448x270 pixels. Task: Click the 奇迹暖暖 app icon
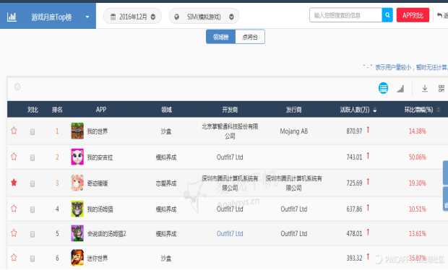[77, 183]
